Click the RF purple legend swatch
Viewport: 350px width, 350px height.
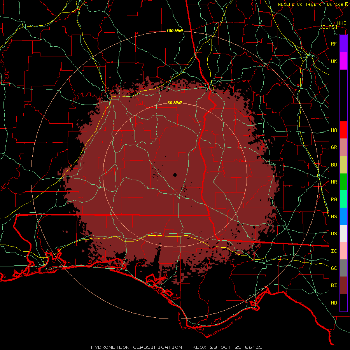pyautogui.click(x=343, y=44)
